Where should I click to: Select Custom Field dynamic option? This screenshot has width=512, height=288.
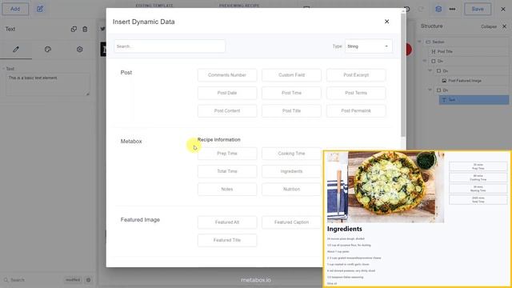tap(291, 75)
